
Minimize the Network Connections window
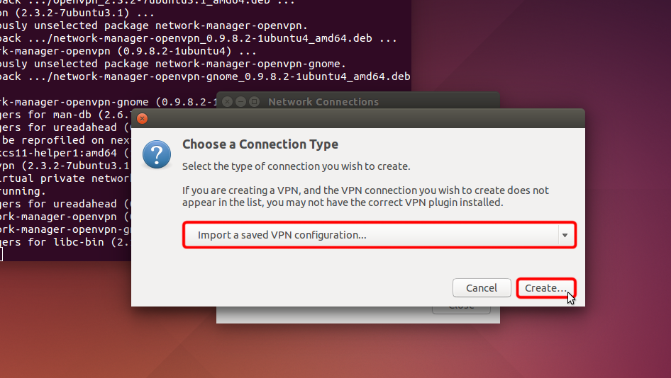click(x=240, y=102)
